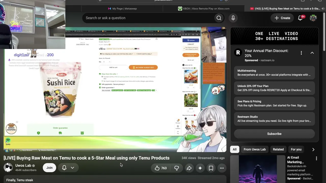
Task: Open the See Plans & Pricing link
Action: point(274,103)
